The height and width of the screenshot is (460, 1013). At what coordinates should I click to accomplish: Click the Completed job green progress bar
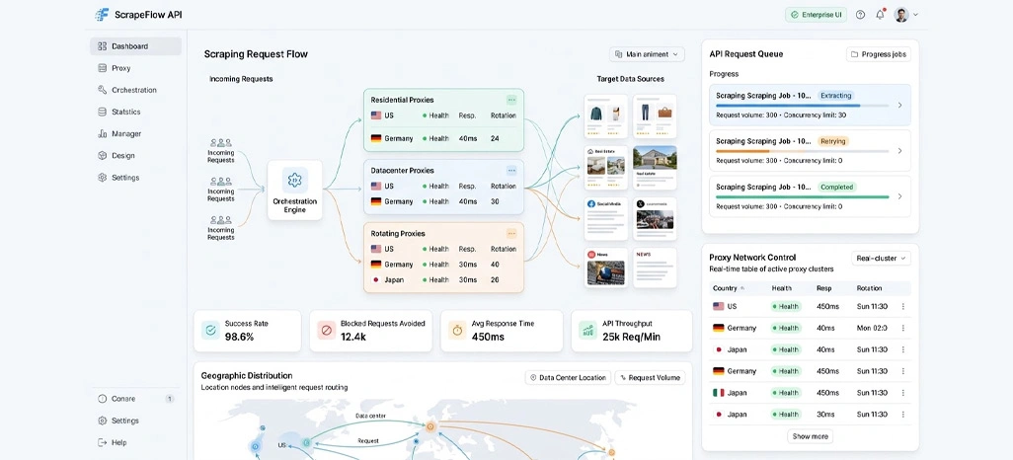point(803,197)
